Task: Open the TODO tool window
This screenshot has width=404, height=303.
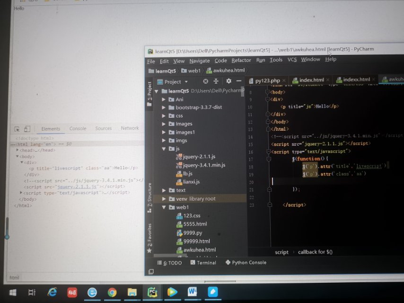Action: click(x=169, y=263)
